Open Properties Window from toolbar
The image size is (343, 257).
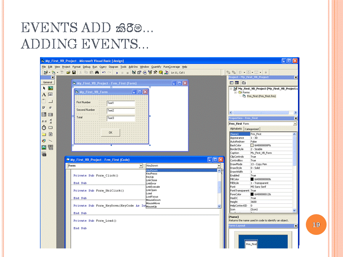click(x=139, y=72)
